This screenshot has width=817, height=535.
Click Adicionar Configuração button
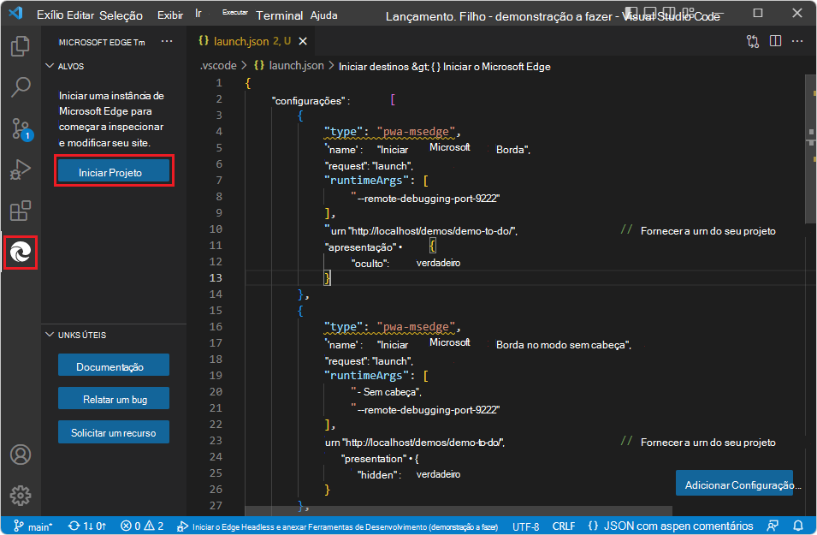coord(735,484)
